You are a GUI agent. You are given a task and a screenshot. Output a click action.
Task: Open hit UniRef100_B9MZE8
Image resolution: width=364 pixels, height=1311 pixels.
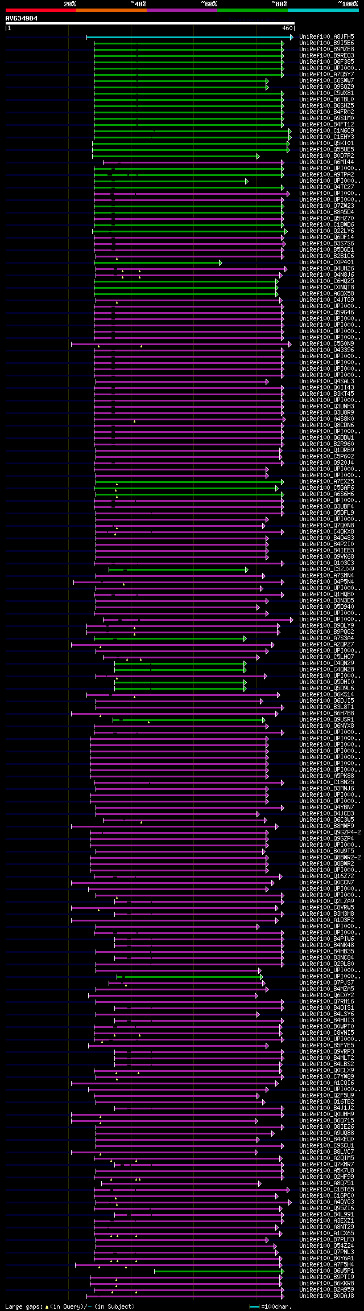pyautogui.click(x=326, y=50)
